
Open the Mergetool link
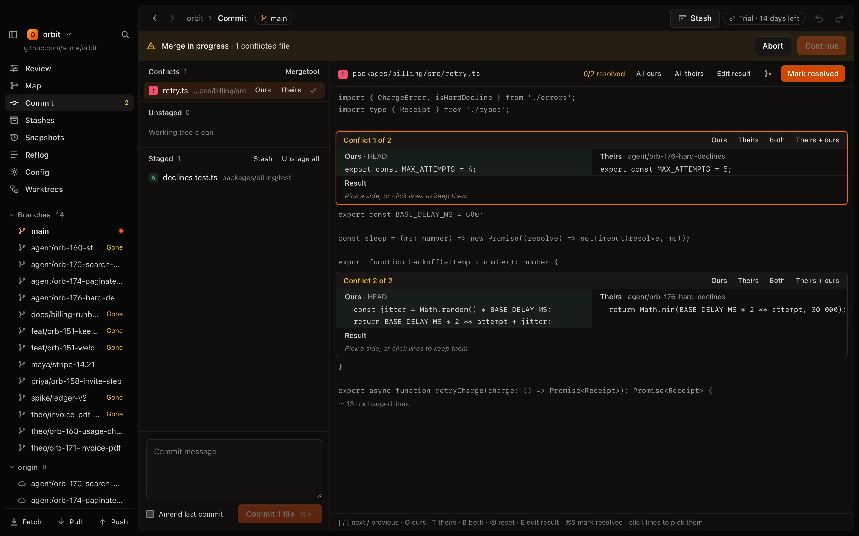[302, 71]
